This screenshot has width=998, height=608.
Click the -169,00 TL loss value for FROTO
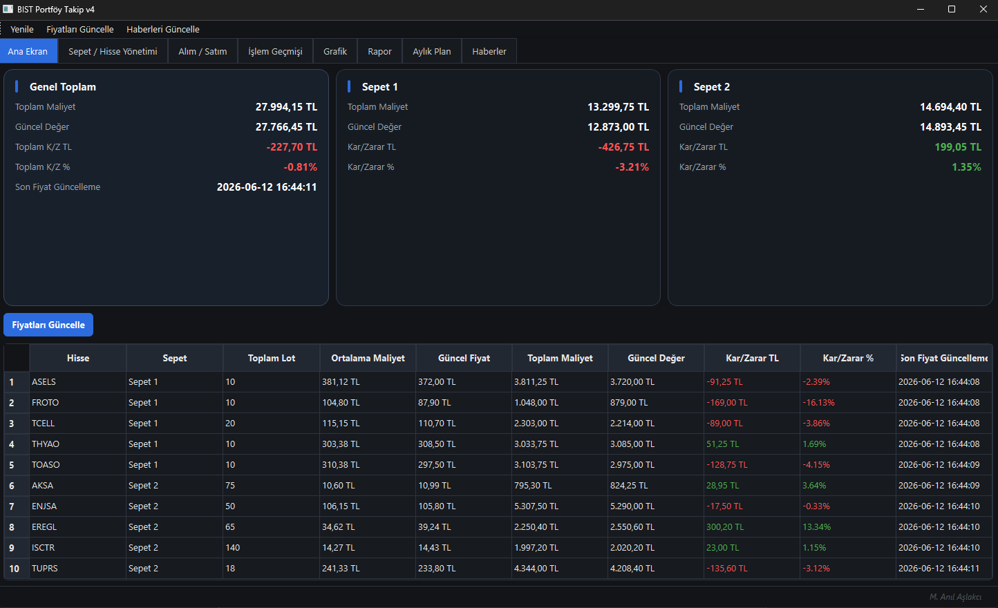(752, 403)
